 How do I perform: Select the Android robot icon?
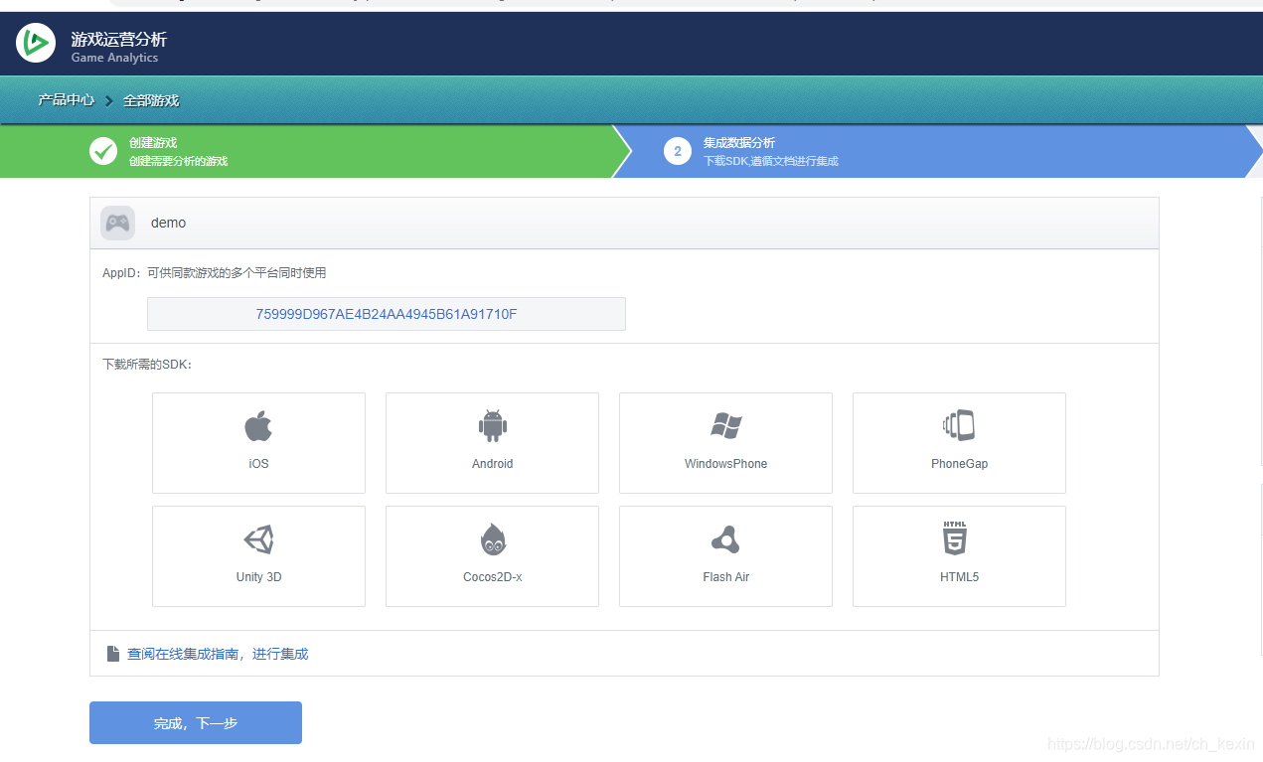coord(493,426)
